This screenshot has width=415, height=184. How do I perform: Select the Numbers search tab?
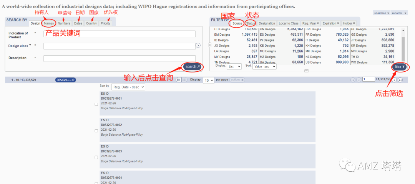[x=64, y=23]
